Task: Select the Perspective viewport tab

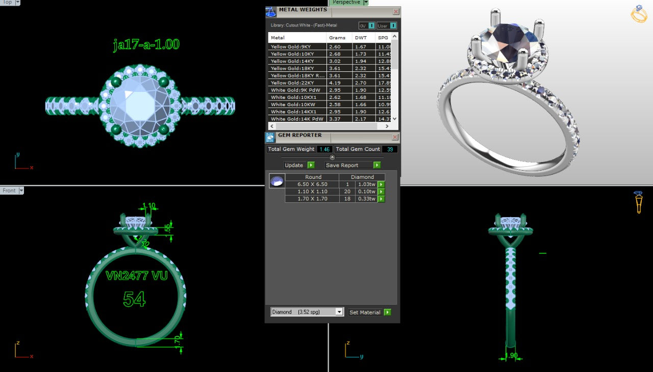Action: 346,3
